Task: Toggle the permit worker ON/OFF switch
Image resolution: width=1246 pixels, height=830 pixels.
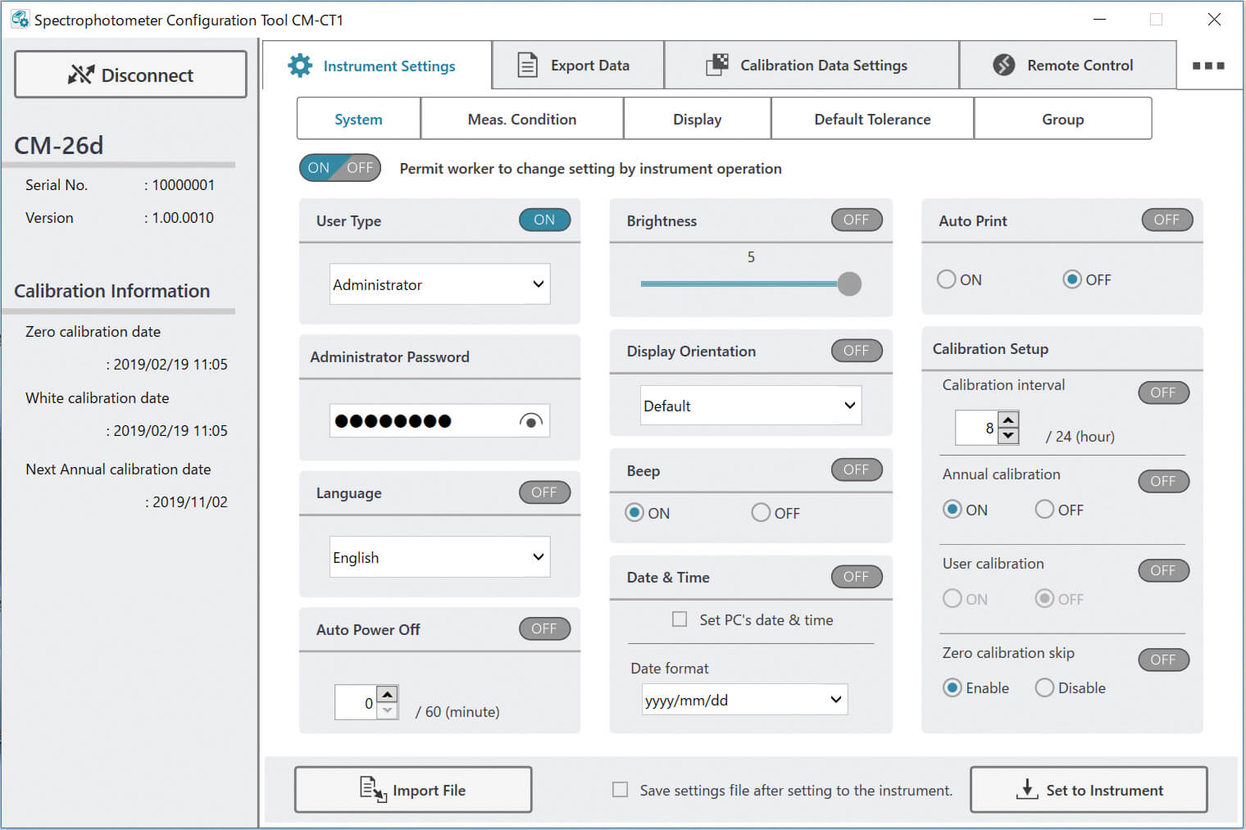Action: 340,168
